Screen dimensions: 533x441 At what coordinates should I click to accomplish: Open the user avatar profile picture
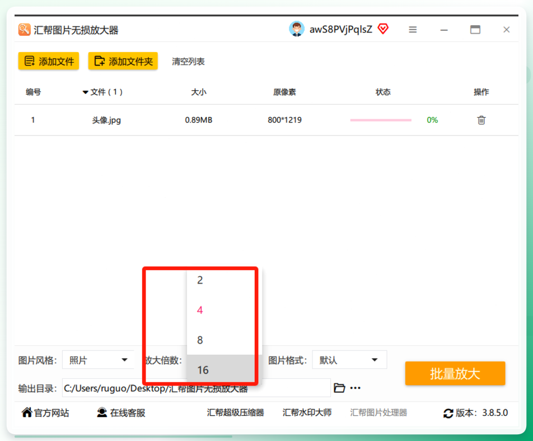tap(297, 29)
